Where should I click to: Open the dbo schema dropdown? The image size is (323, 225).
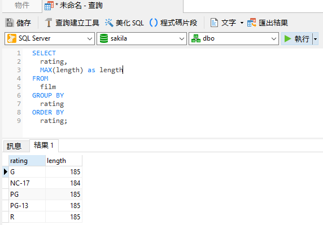click(x=273, y=39)
